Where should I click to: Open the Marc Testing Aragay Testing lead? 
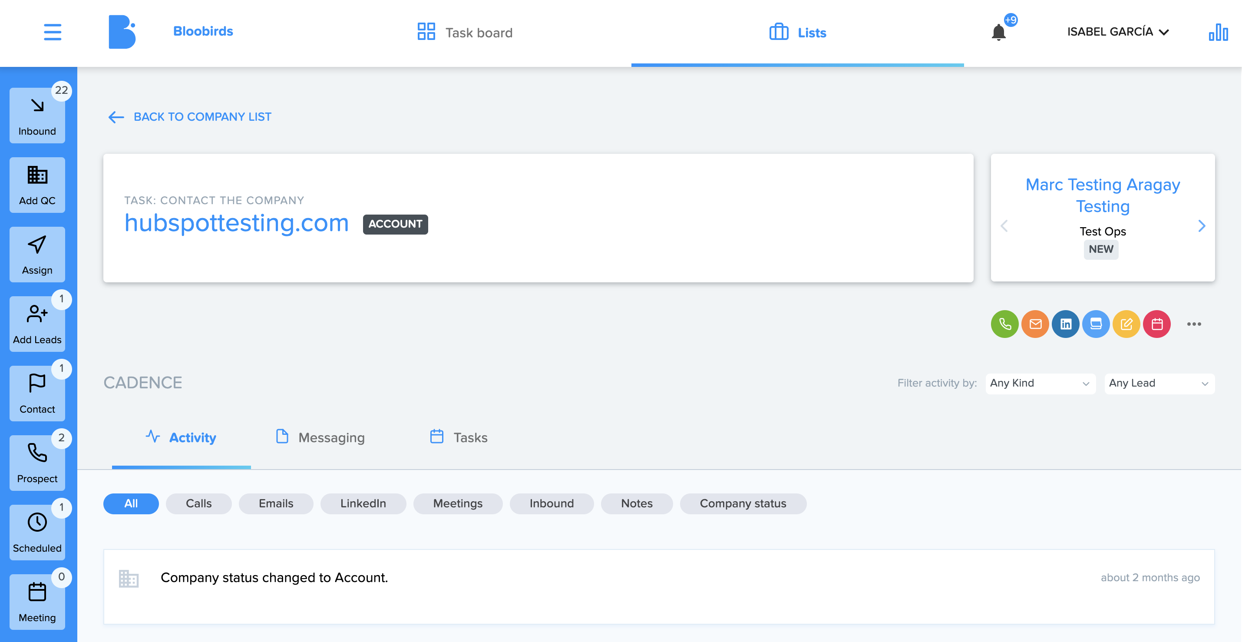tap(1102, 195)
